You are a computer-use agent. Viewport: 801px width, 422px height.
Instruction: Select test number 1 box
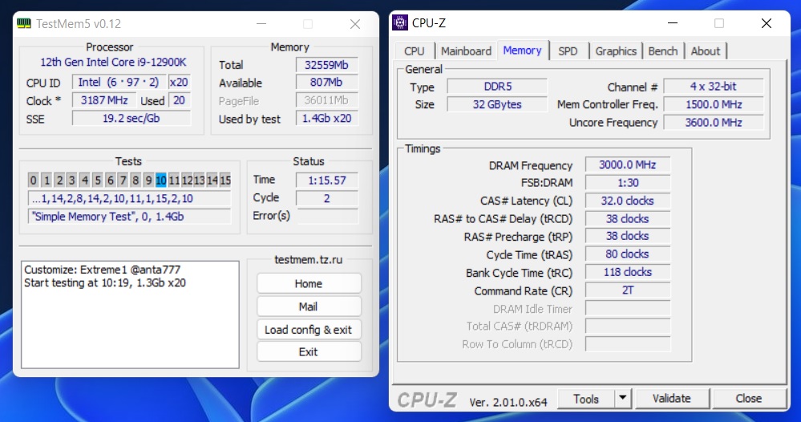point(47,180)
